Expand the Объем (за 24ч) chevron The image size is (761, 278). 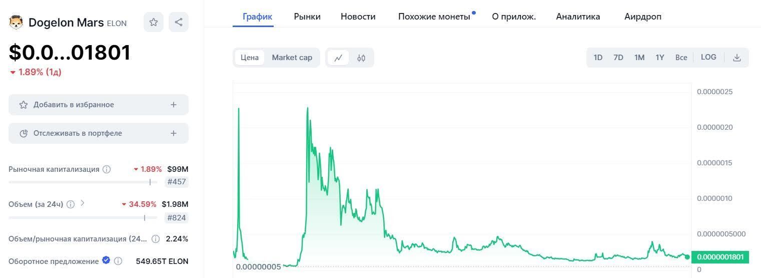click(83, 203)
